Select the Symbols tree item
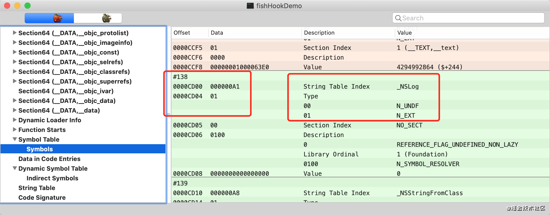This screenshot has width=550, height=215. 83,149
